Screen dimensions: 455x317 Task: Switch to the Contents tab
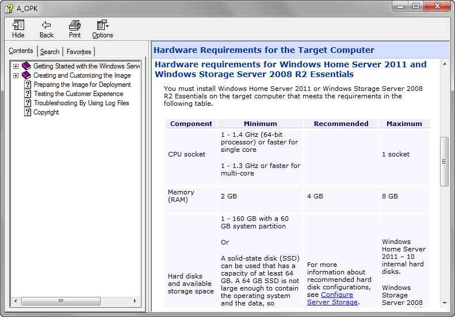21,51
